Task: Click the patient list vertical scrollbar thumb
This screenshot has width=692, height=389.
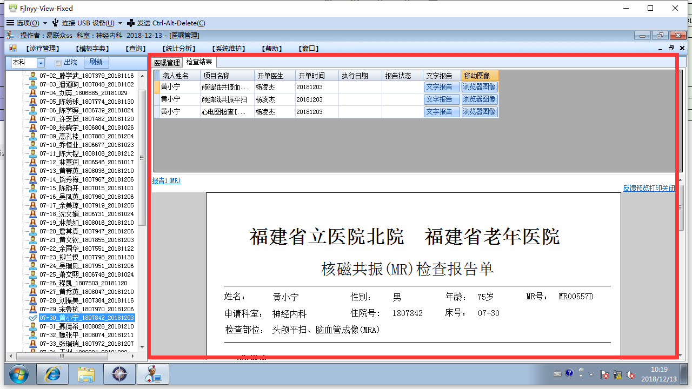Action: (142, 157)
